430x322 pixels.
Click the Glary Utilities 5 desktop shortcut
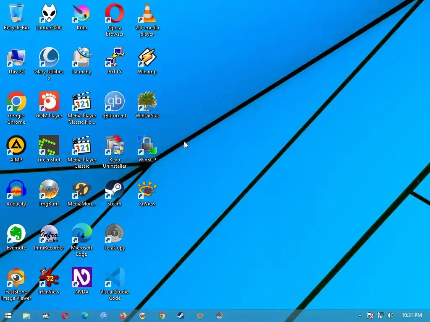pos(49,64)
